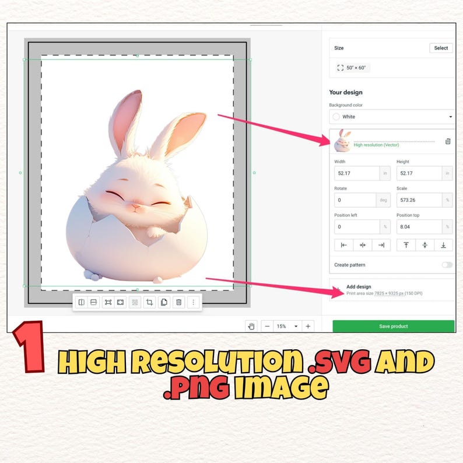The height and width of the screenshot is (463, 463).
Task: Click the Height input field
Action: click(x=419, y=173)
